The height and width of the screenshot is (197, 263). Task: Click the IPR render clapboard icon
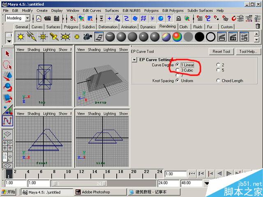(x=233, y=37)
